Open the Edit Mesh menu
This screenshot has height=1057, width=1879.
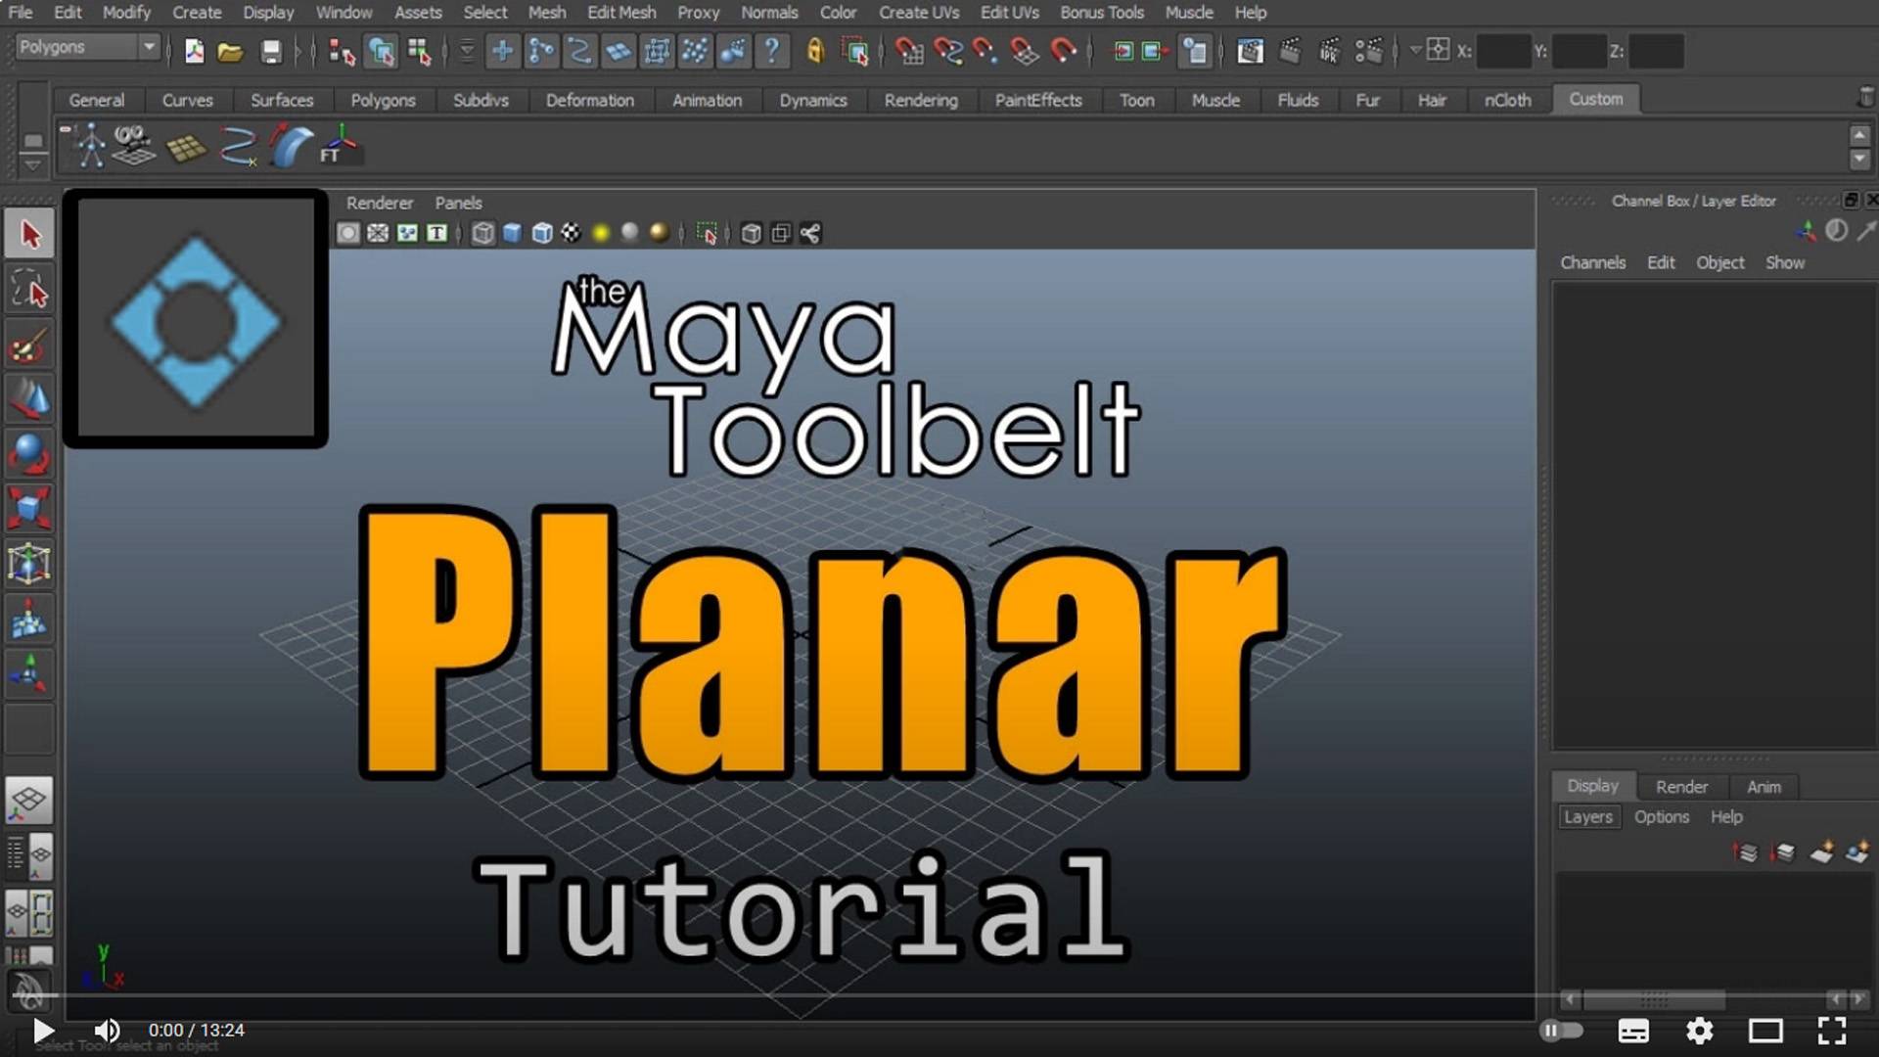(x=620, y=13)
